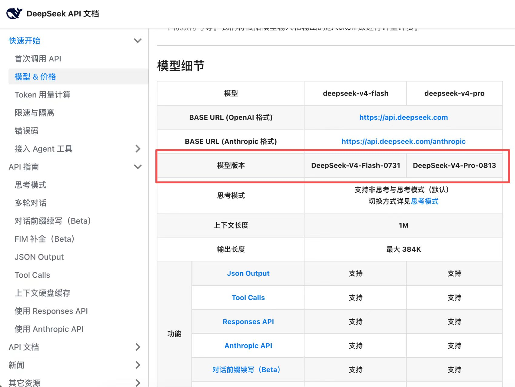Open 思考模式 sidebar page
The height and width of the screenshot is (387, 515).
click(x=30, y=185)
